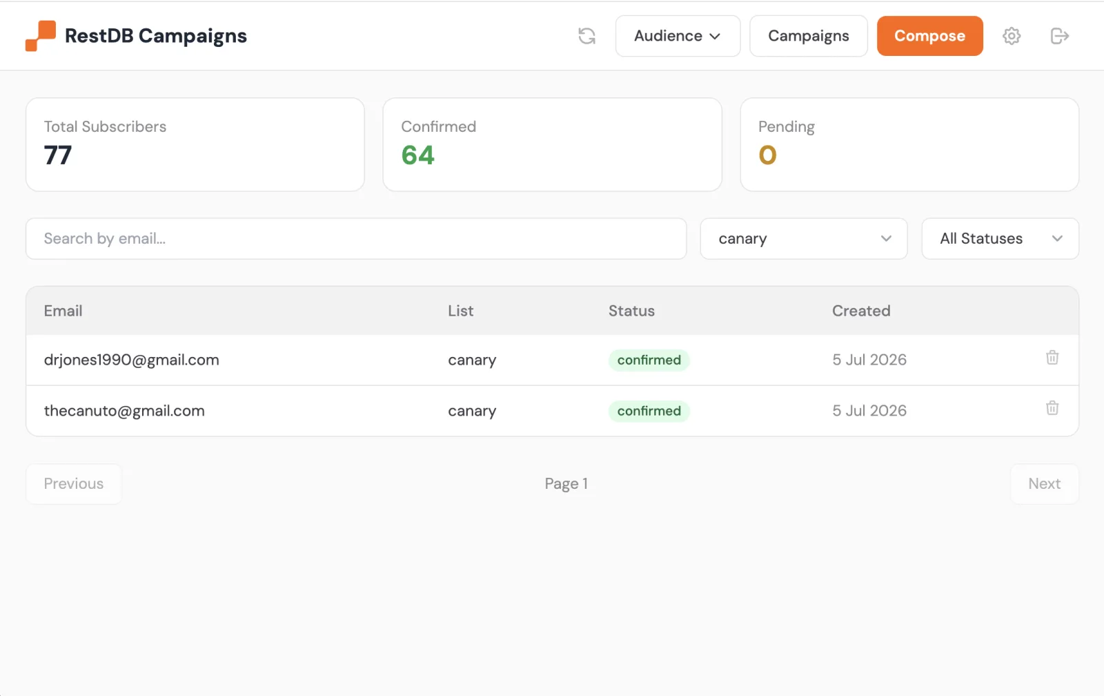Click the confirmed badge for drjones1990@gmail.com
This screenshot has width=1104, height=696.
649,360
